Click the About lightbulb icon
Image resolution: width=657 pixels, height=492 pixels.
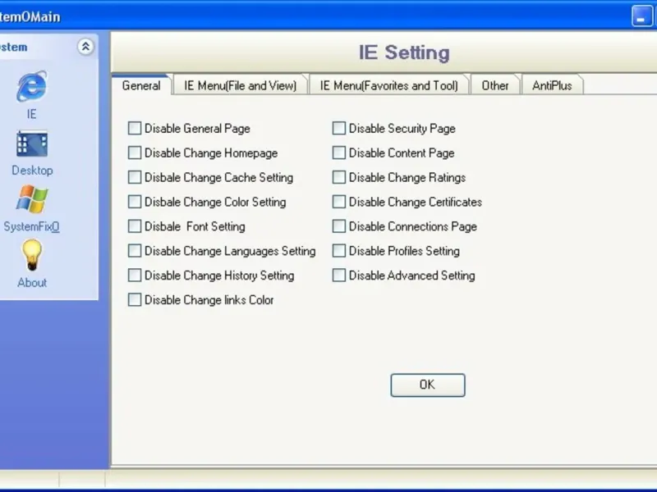tap(31, 256)
